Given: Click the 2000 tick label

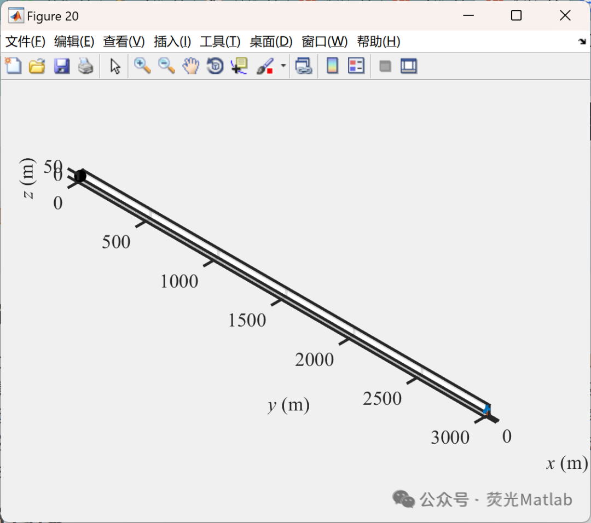Looking at the screenshot, I should 314,359.
